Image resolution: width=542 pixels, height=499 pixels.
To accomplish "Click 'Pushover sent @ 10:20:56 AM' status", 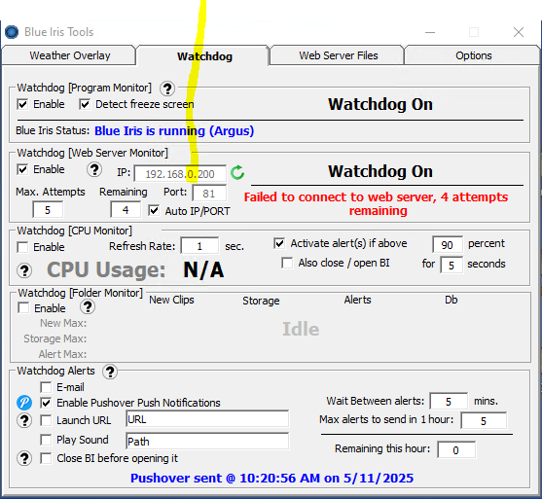I will click(271, 478).
